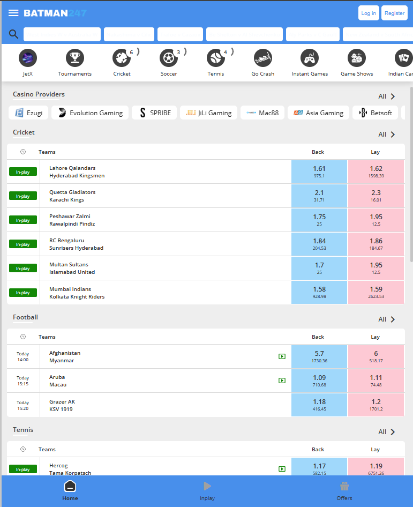
Task: Choose the Cricket sport icon
Action: [x=122, y=58]
